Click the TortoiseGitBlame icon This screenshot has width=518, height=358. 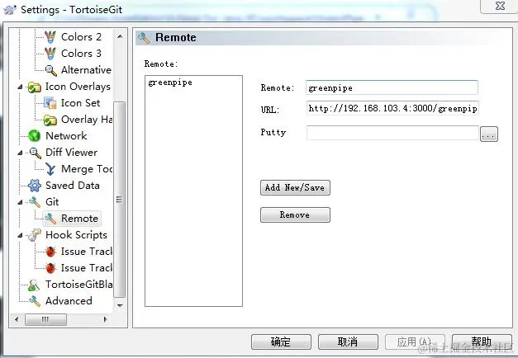[34, 285]
